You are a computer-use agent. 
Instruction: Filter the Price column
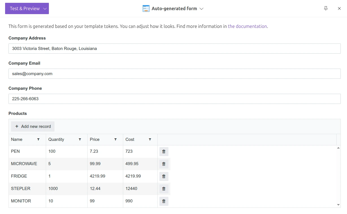[116, 139]
